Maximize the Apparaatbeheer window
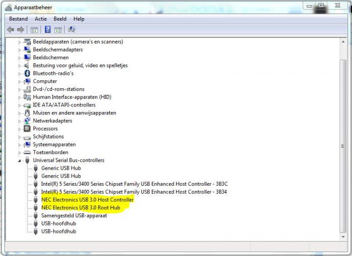Screen dimensions: 352x256 point(321,6)
